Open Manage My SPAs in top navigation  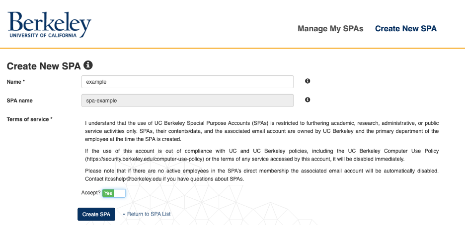(330, 29)
